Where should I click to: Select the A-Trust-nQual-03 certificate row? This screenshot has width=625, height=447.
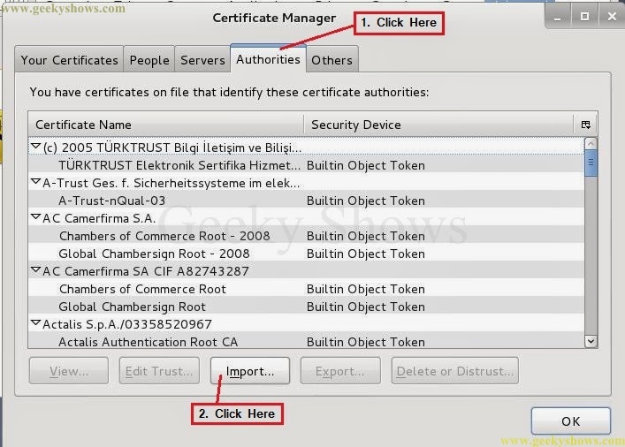point(111,201)
